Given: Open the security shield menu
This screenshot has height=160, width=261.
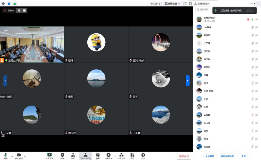Looking at the screenshot, I should tap(62, 155).
